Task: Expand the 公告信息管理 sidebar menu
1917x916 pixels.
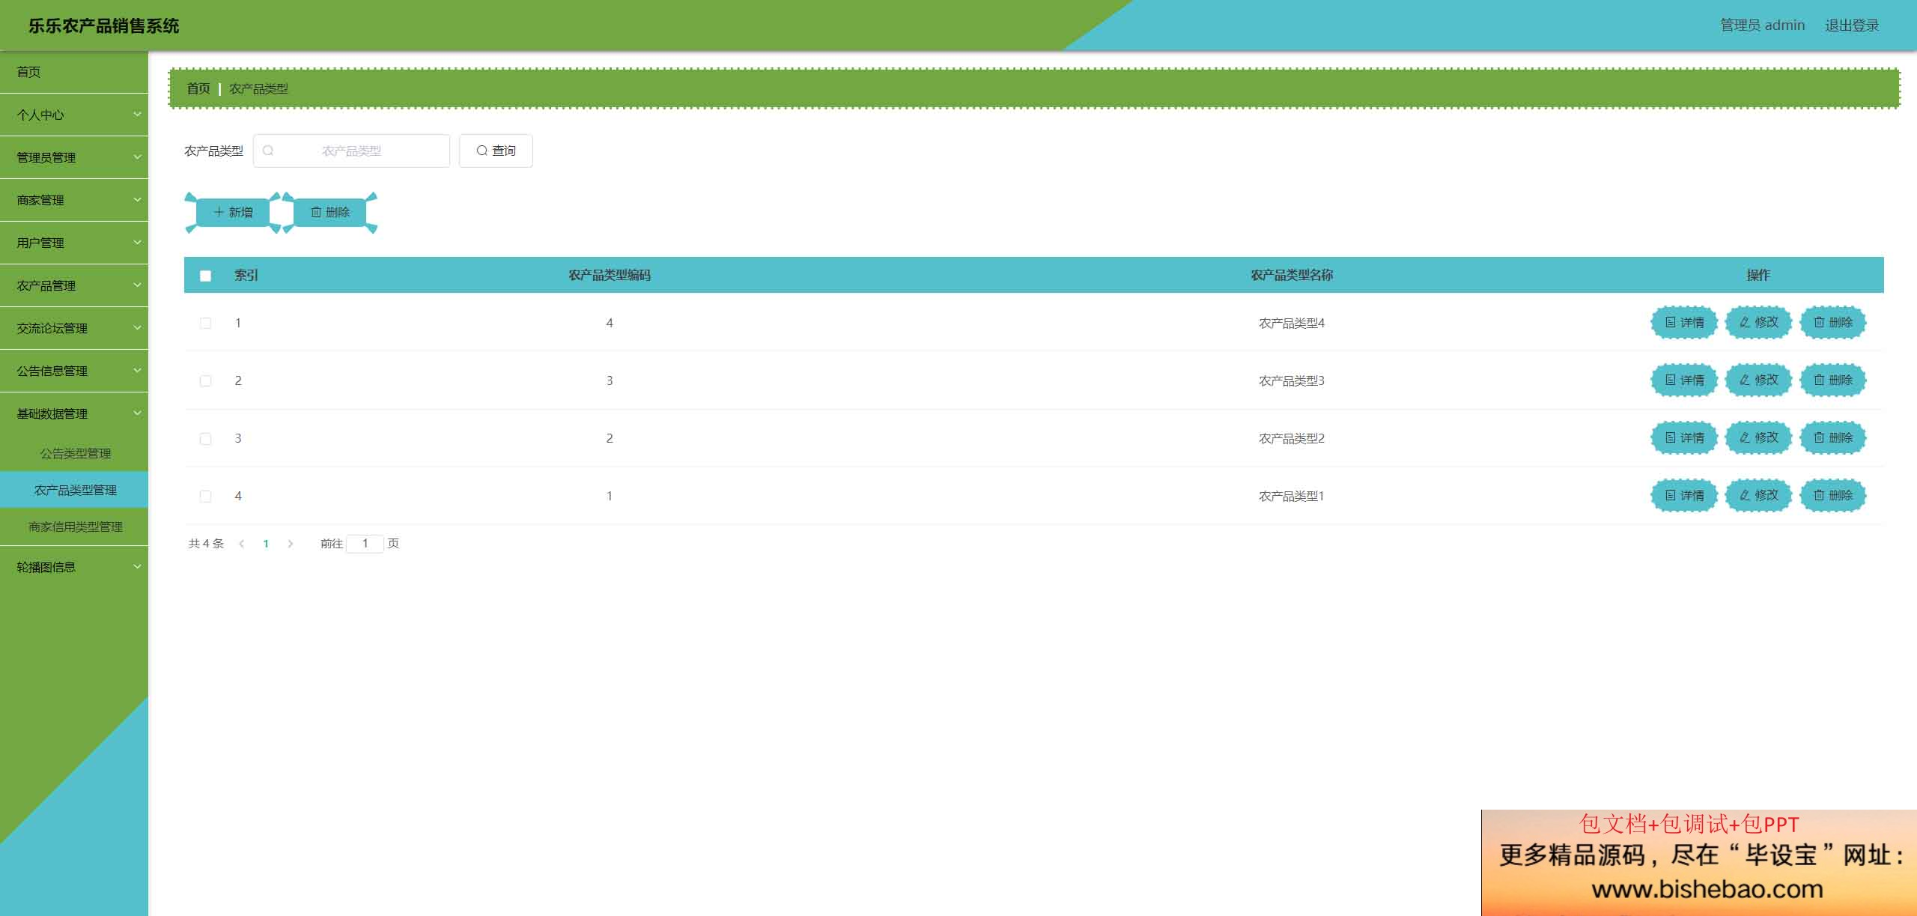Action: 74,371
